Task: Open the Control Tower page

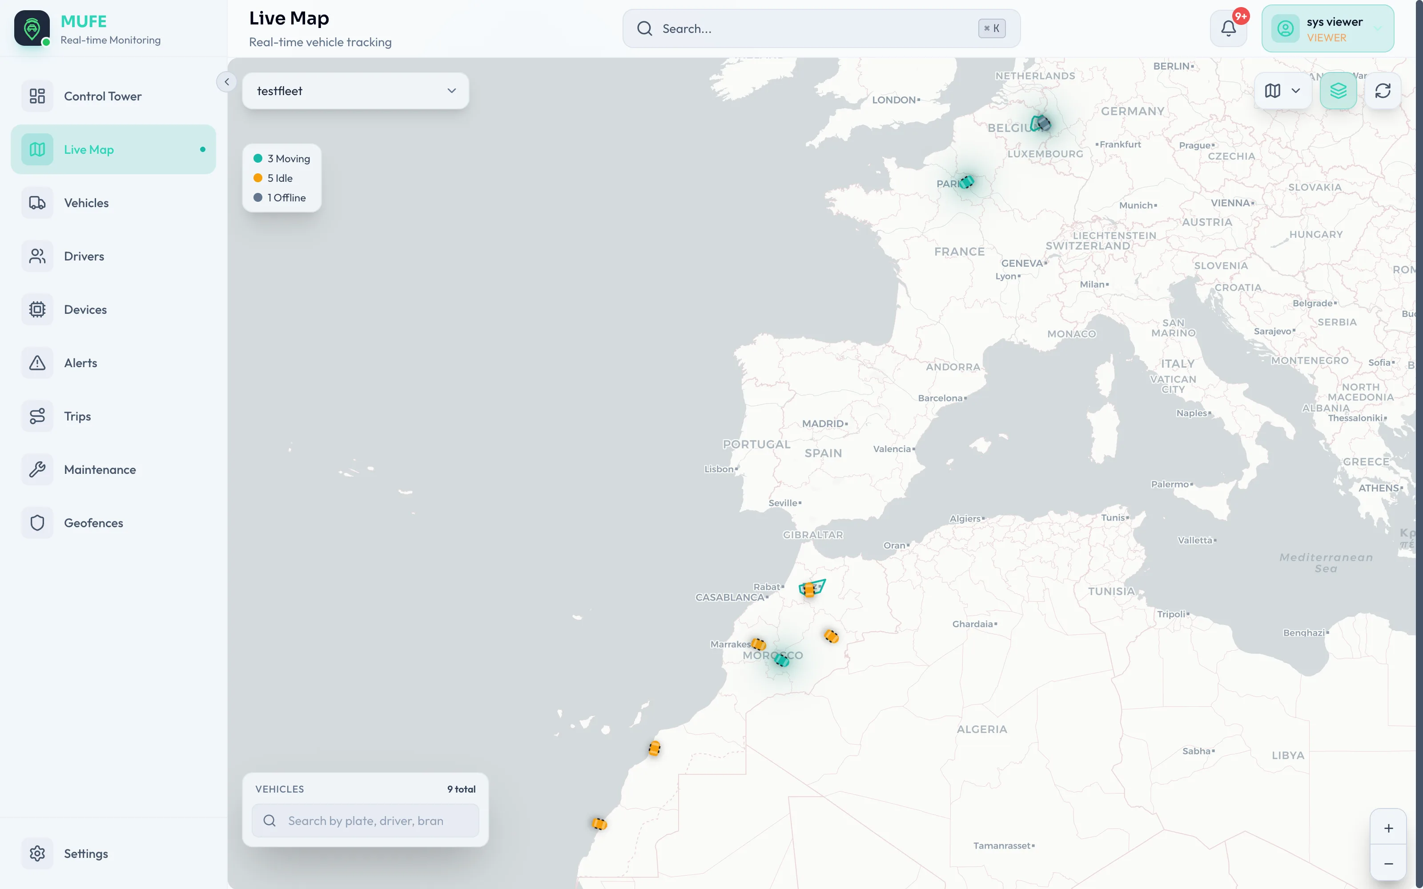Action: (x=113, y=96)
